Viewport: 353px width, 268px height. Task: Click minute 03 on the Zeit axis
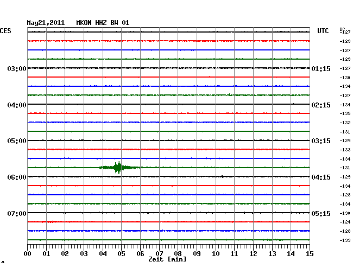[84, 253]
